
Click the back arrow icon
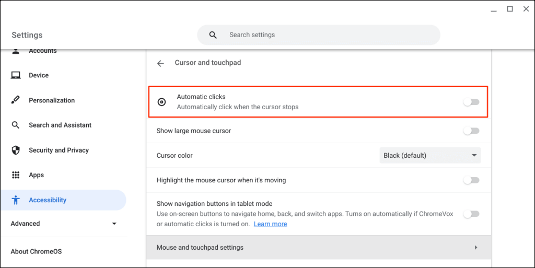coord(160,63)
